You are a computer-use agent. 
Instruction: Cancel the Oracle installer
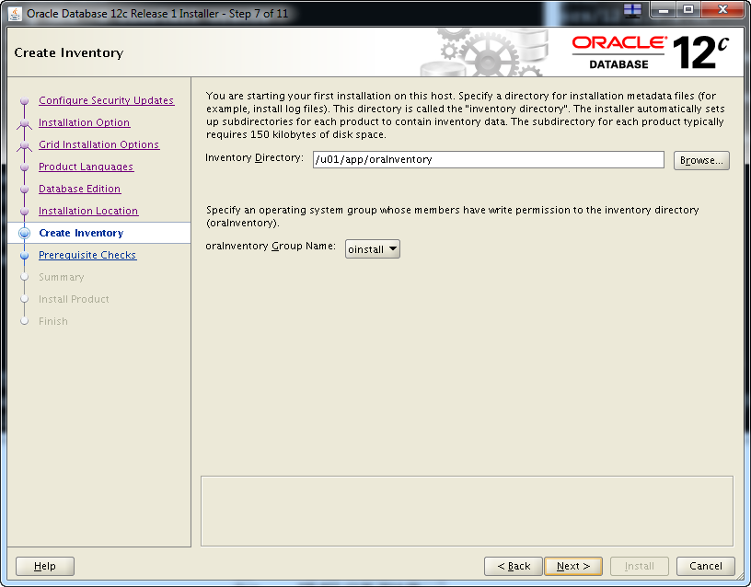pyautogui.click(x=706, y=566)
